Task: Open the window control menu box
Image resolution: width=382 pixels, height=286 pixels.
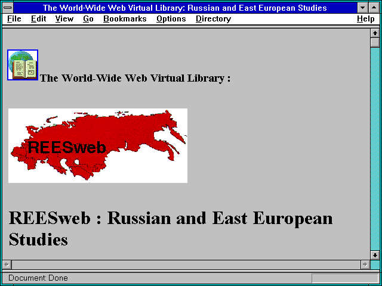Action: point(8,8)
